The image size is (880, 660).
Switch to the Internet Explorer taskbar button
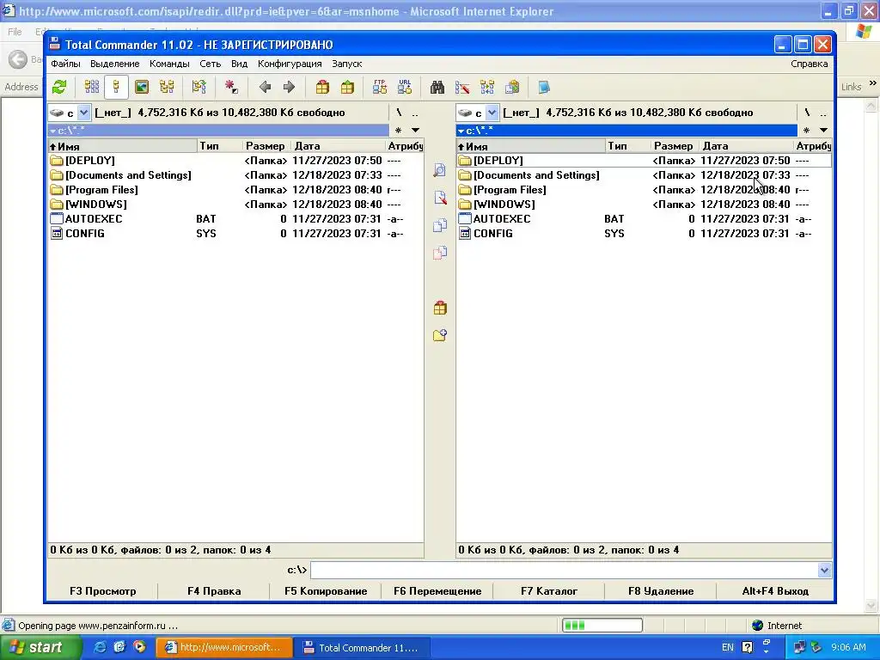tap(224, 648)
